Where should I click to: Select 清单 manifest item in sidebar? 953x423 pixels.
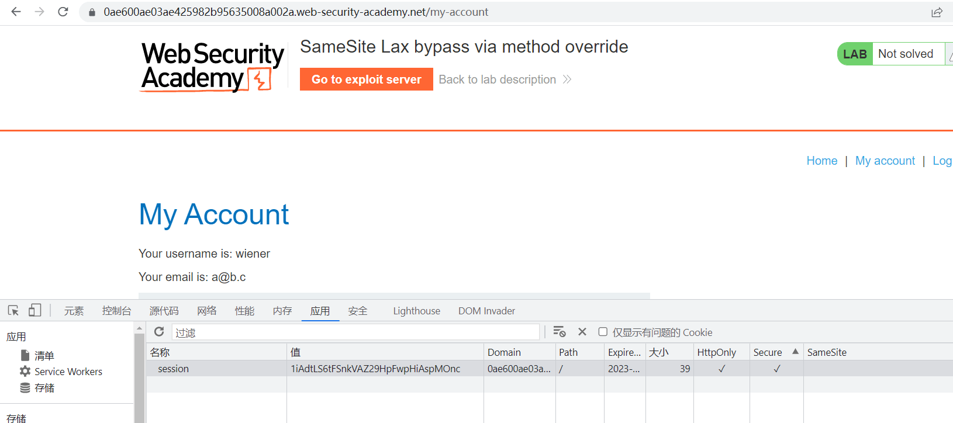point(44,355)
